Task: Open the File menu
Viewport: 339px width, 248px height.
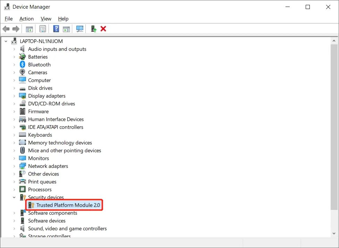Action: tap(9, 19)
